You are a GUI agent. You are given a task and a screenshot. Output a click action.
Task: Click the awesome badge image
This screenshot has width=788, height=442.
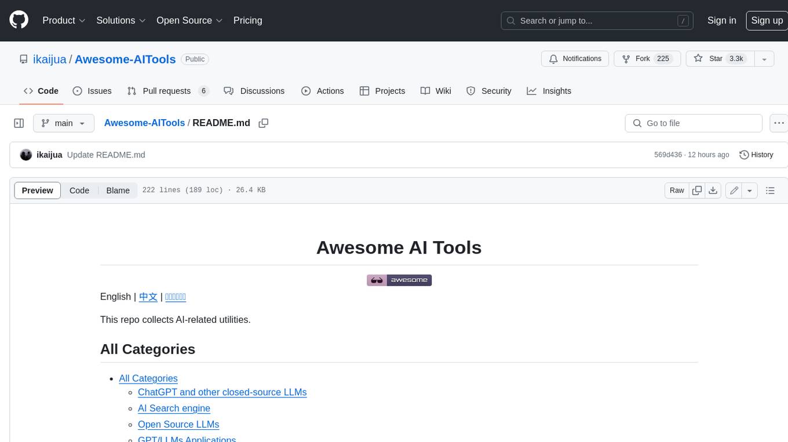[399, 280]
